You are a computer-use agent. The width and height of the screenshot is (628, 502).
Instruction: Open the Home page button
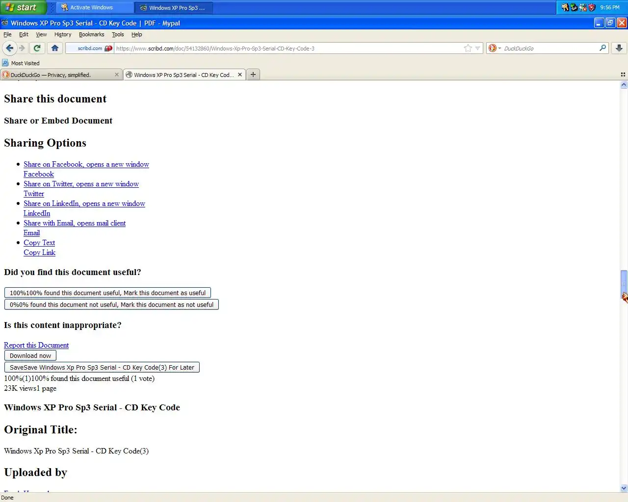[x=55, y=48]
